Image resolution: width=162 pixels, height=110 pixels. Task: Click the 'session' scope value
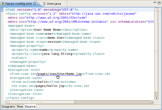(54, 42)
